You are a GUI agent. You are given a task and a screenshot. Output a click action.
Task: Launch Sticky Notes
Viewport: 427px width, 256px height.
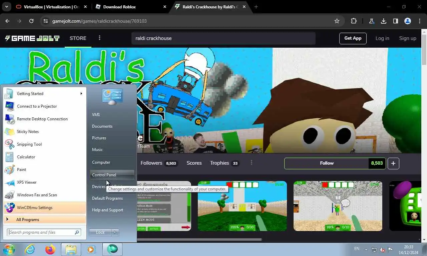coord(44,132)
